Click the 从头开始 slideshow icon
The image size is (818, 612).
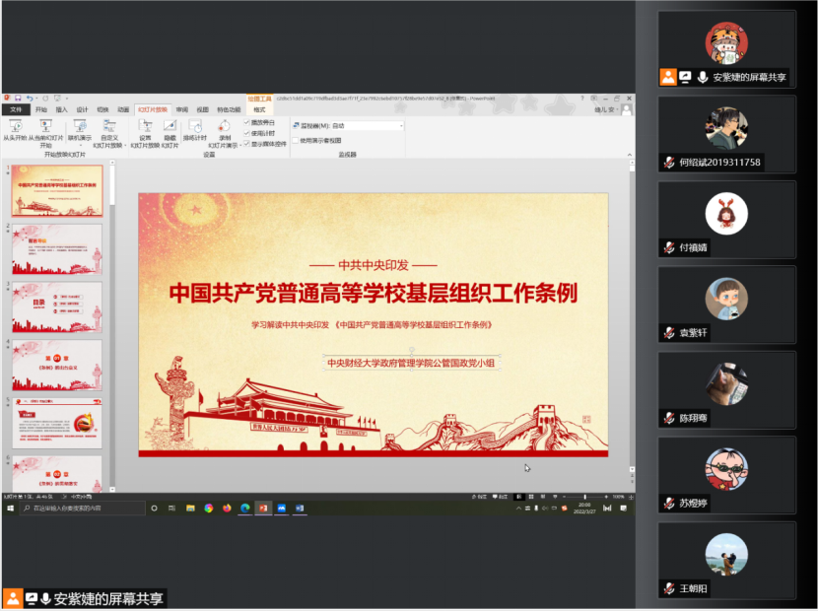pos(15,127)
